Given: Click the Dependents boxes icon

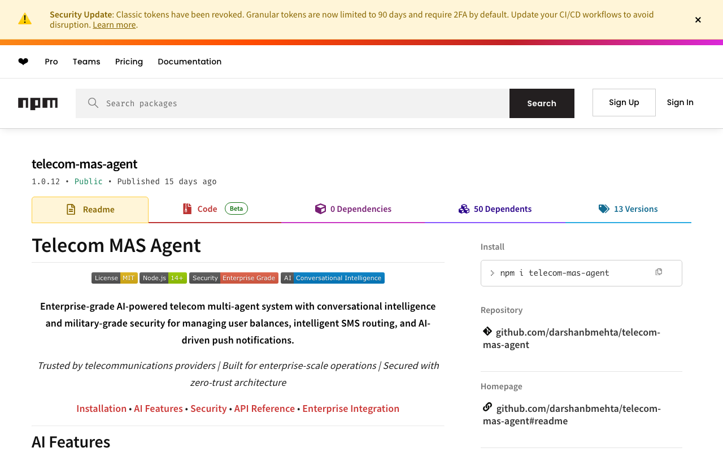Looking at the screenshot, I should click(464, 209).
